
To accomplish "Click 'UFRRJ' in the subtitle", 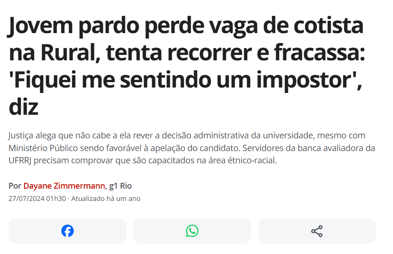I will [x=22, y=161].
